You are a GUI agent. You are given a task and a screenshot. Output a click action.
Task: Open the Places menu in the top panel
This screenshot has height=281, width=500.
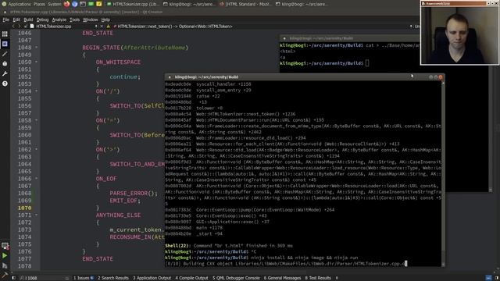[39, 4]
